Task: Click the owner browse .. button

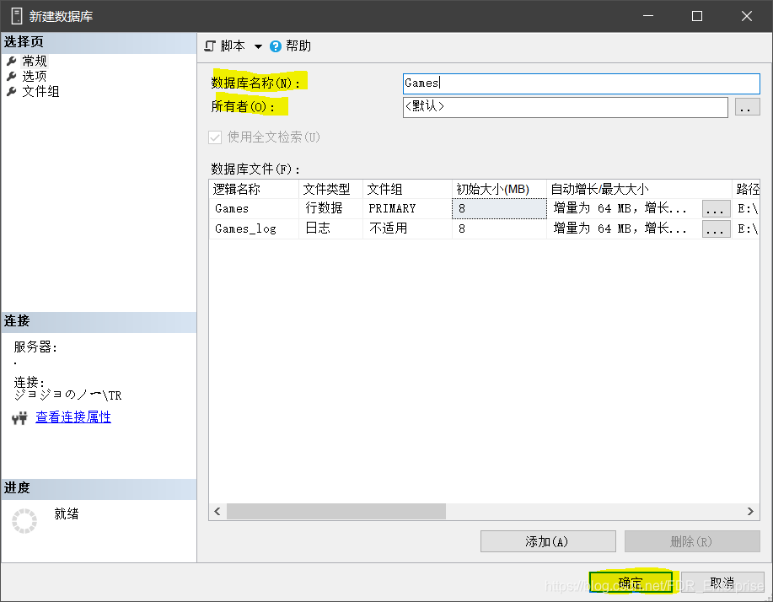Action: pos(748,107)
